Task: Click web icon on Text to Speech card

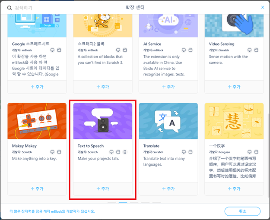Action: (x=118, y=152)
